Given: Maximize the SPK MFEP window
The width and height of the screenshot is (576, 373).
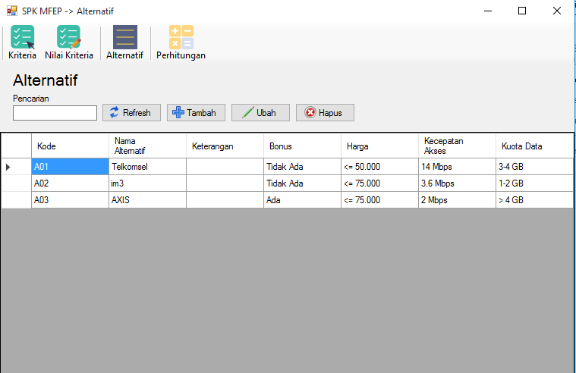Looking at the screenshot, I should (x=522, y=11).
